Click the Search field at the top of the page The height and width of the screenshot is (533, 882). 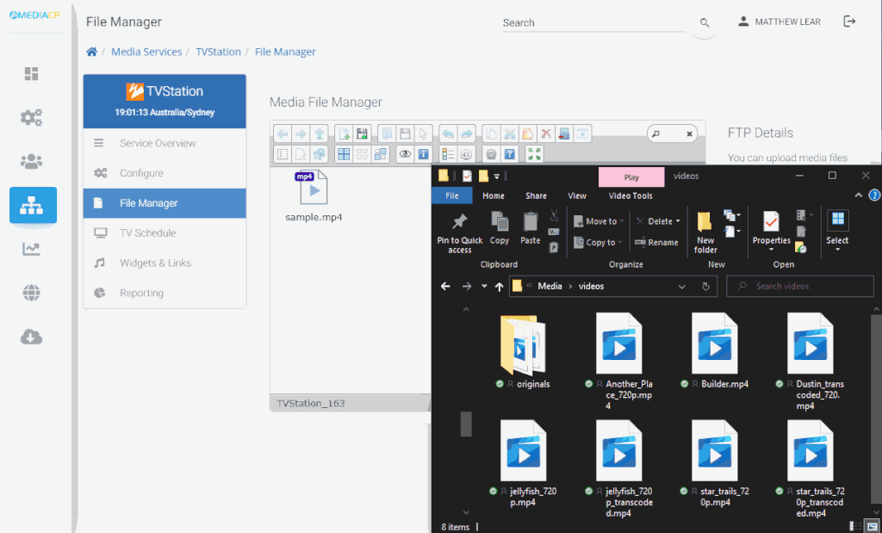(593, 23)
